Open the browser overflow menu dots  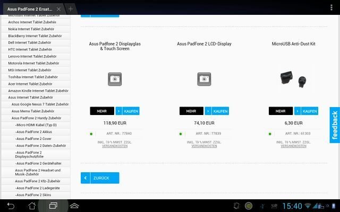(x=331, y=7)
